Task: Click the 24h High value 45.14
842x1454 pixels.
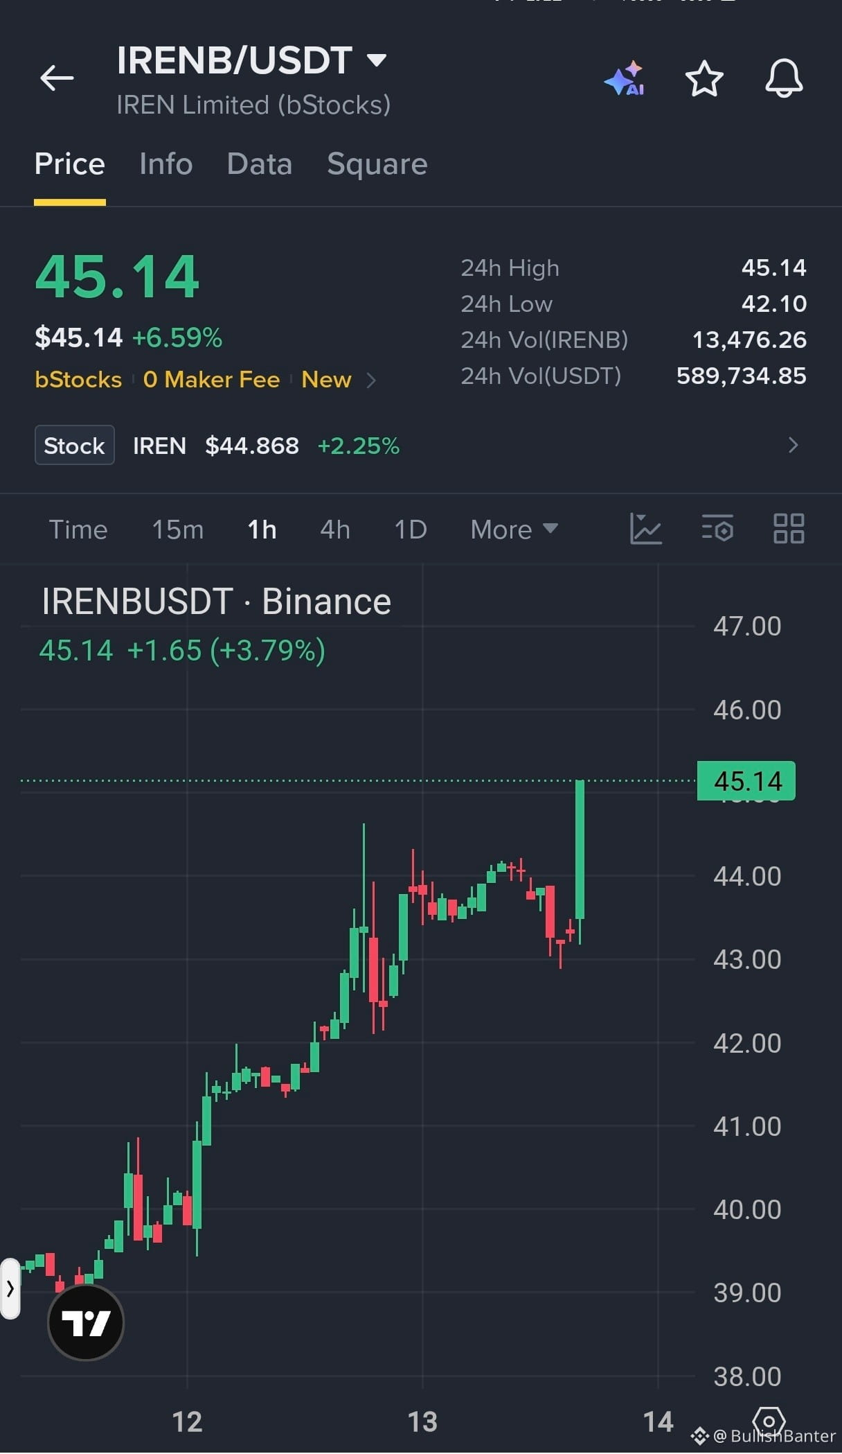Action: click(774, 268)
